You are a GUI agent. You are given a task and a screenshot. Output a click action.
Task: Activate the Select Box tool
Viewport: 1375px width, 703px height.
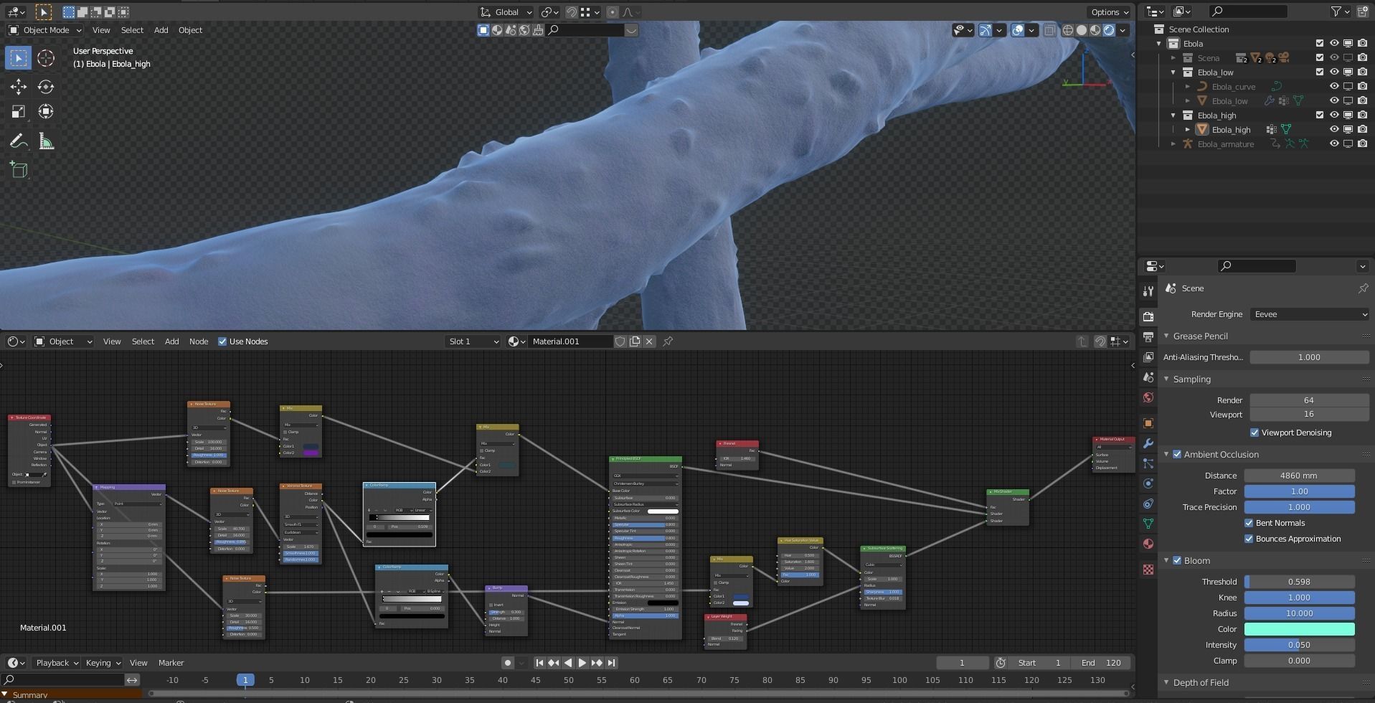[x=19, y=58]
